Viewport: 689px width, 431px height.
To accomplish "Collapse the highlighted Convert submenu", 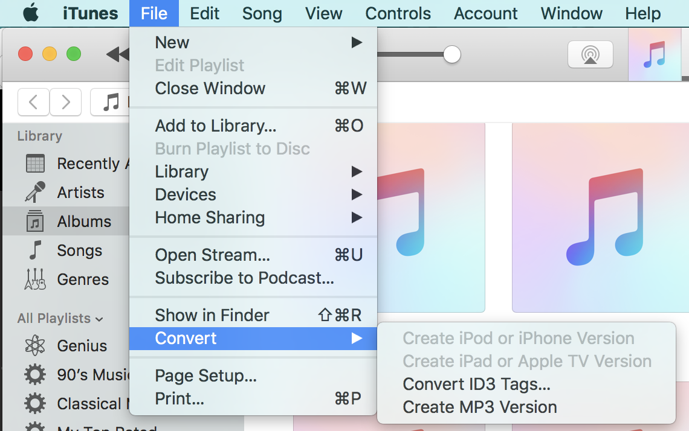I will (x=253, y=339).
